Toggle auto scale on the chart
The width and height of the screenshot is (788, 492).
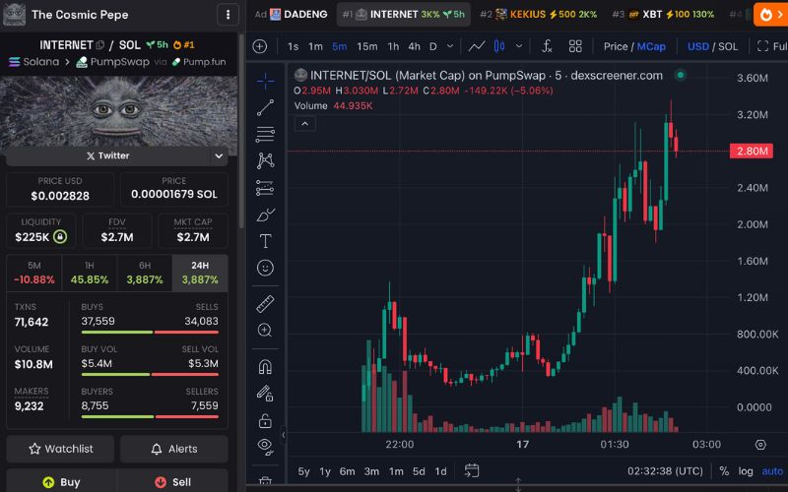[772, 471]
